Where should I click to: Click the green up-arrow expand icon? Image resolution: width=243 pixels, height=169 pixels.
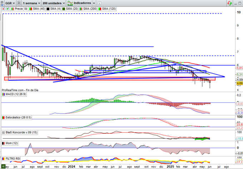[8, 9]
